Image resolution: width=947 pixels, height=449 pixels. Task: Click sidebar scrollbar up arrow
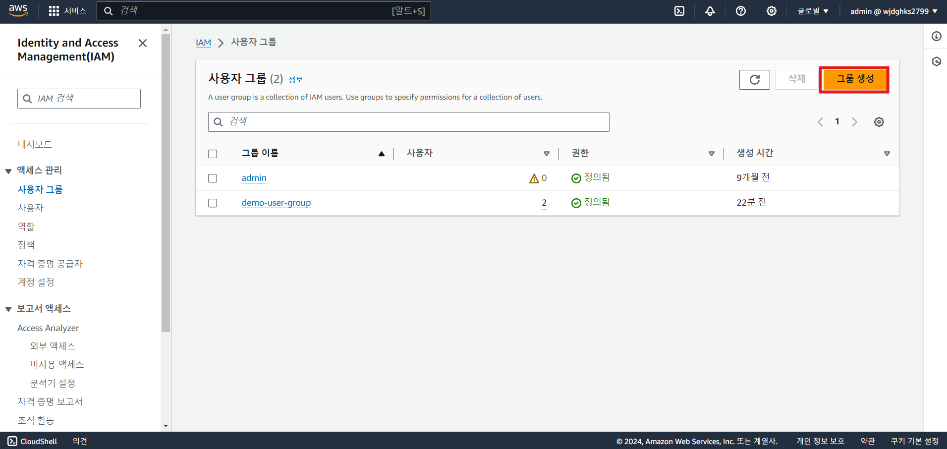pyautogui.click(x=166, y=30)
